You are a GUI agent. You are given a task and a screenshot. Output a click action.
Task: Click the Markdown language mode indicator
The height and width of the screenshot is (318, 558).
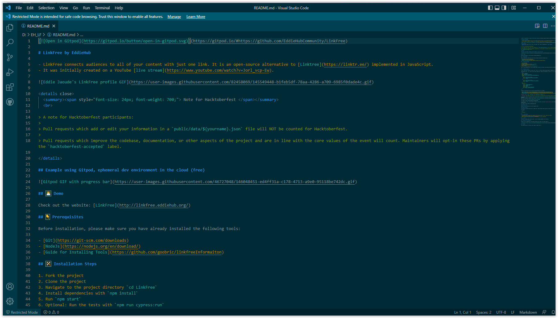click(528, 312)
